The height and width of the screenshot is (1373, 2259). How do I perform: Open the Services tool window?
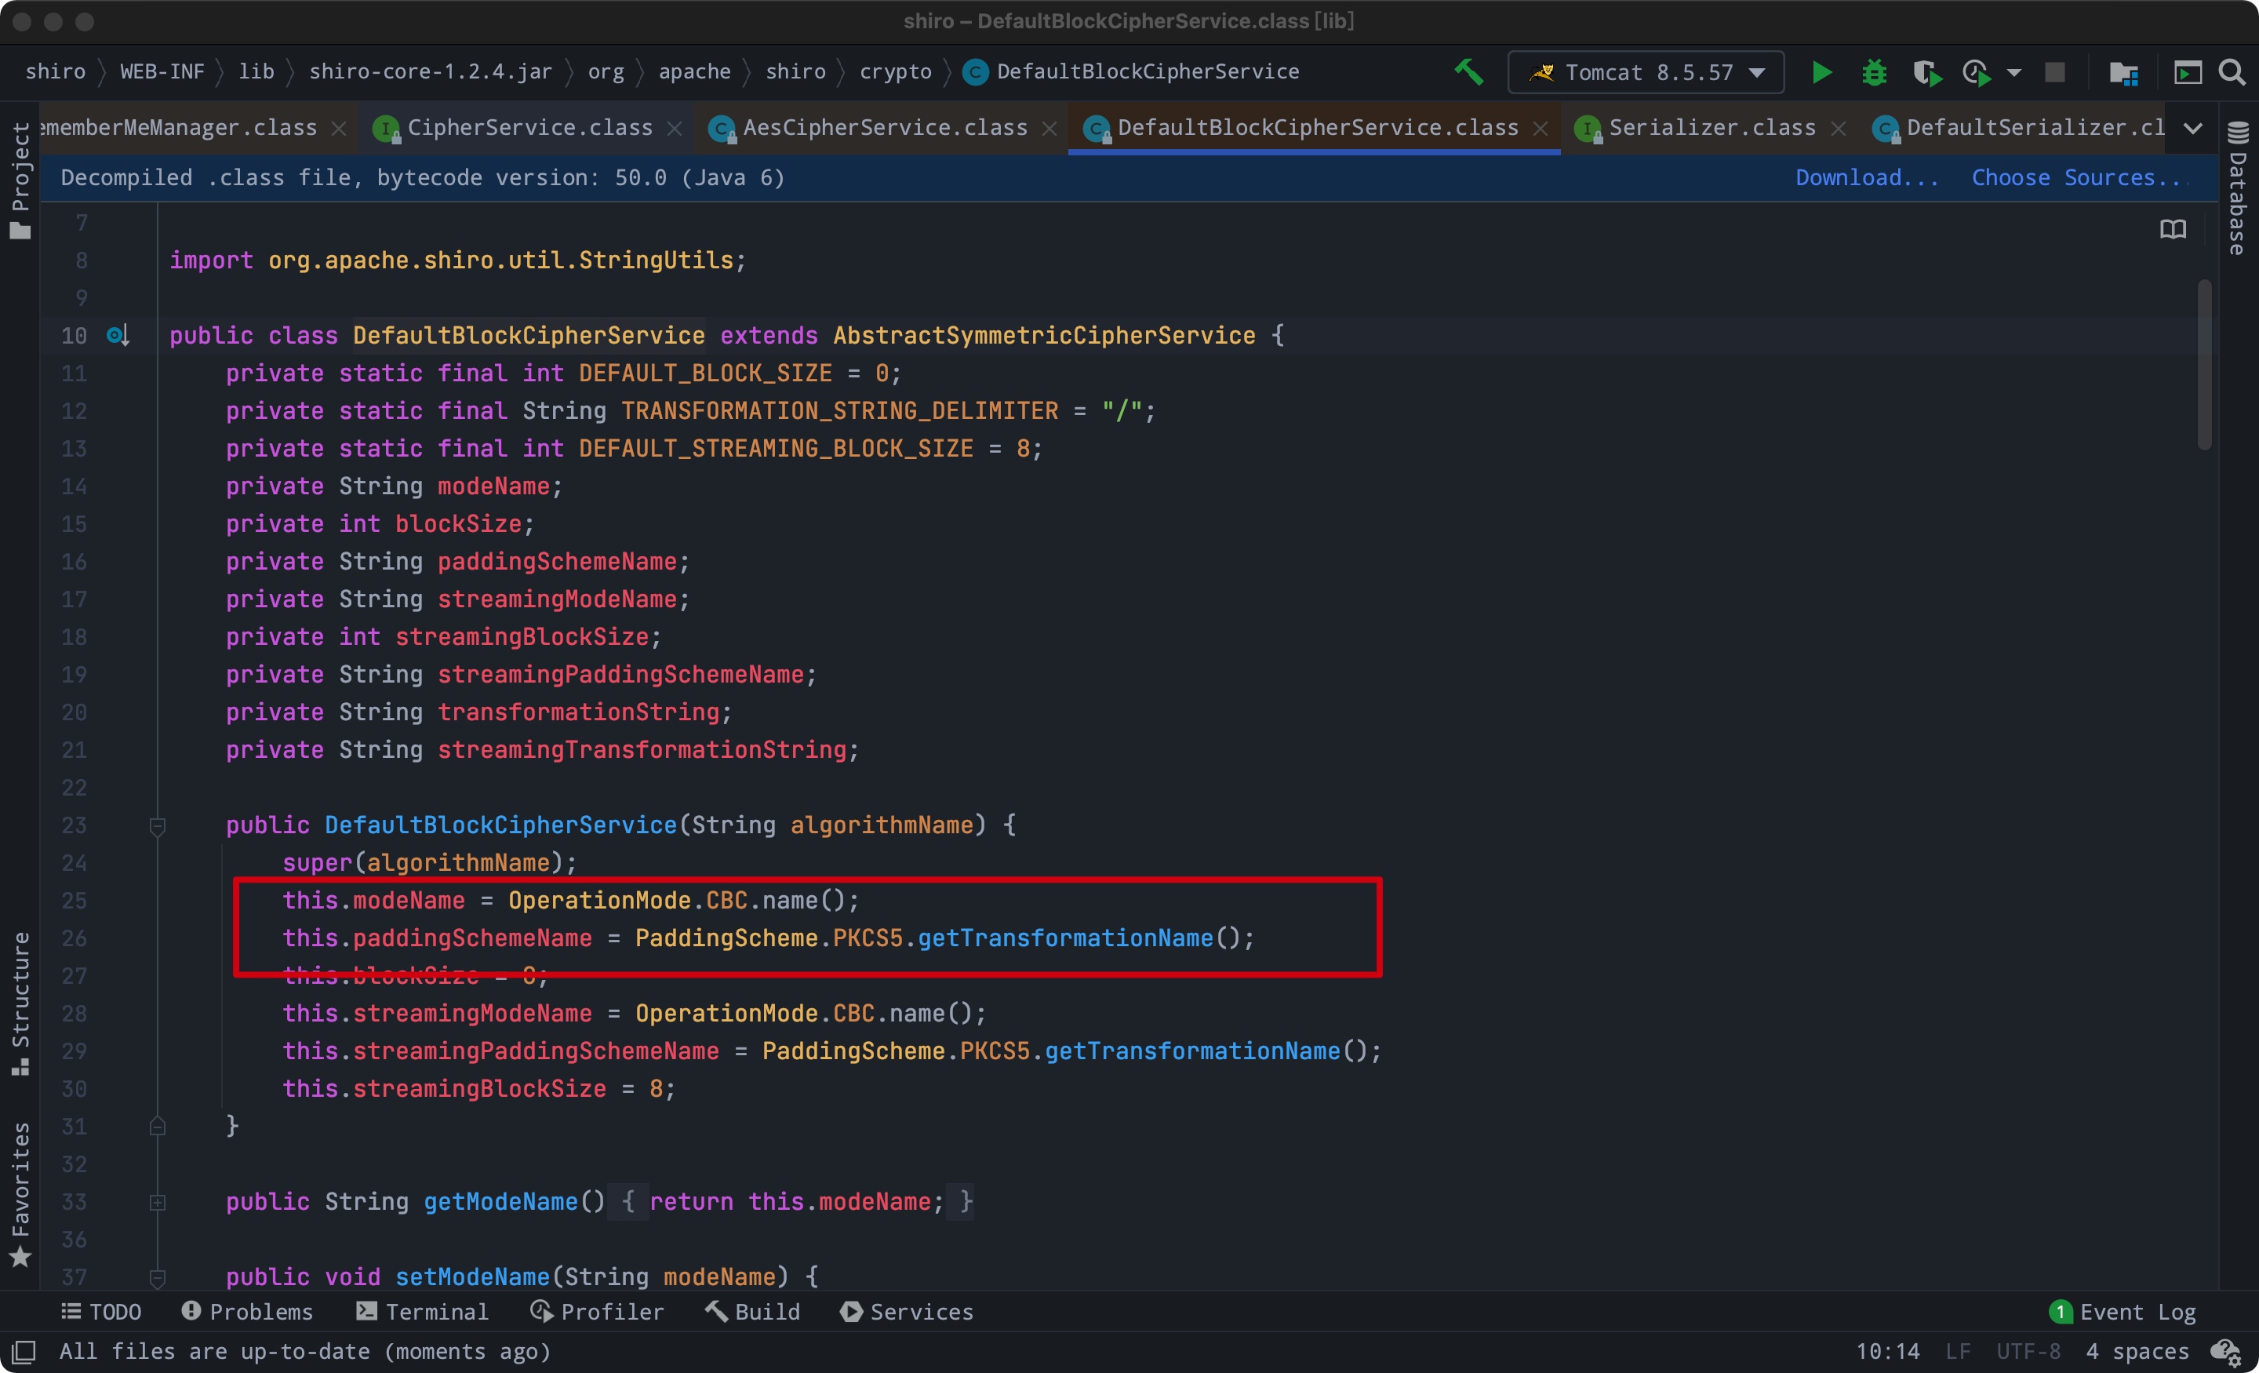(x=907, y=1312)
